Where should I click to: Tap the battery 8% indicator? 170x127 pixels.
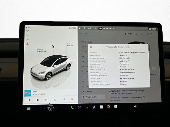point(72,28)
